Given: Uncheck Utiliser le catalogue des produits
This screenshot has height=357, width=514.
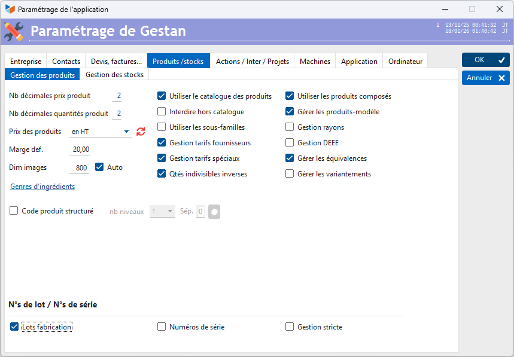Looking at the screenshot, I should (162, 96).
